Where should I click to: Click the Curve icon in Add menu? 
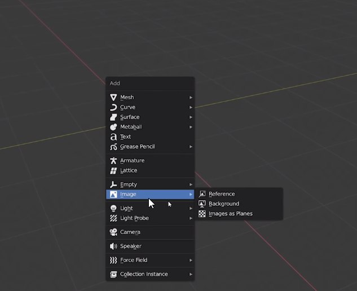point(113,107)
